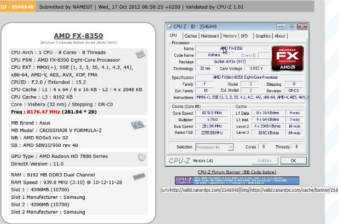
Task: Open the SPD tab
Action: click(x=244, y=36)
